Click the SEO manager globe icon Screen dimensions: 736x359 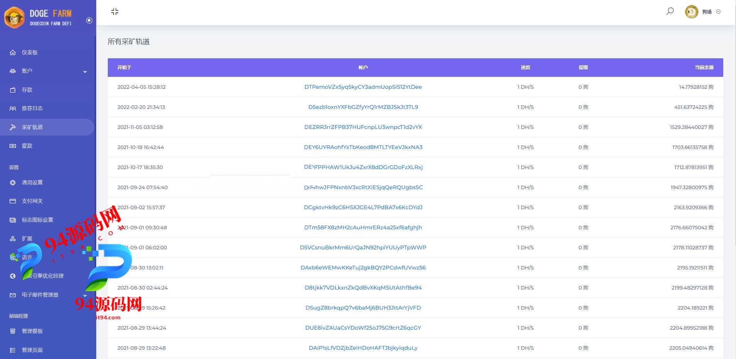click(13, 276)
